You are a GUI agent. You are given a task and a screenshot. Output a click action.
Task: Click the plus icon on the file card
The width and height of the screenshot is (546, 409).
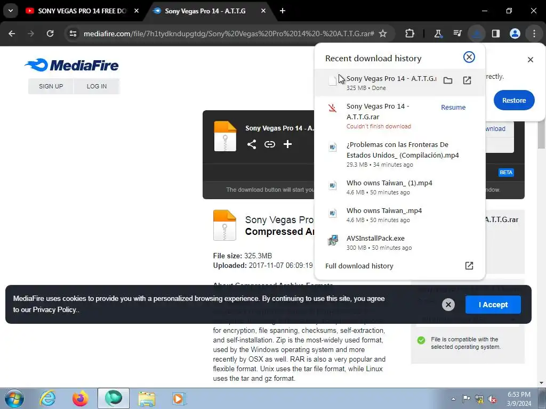click(287, 144)
